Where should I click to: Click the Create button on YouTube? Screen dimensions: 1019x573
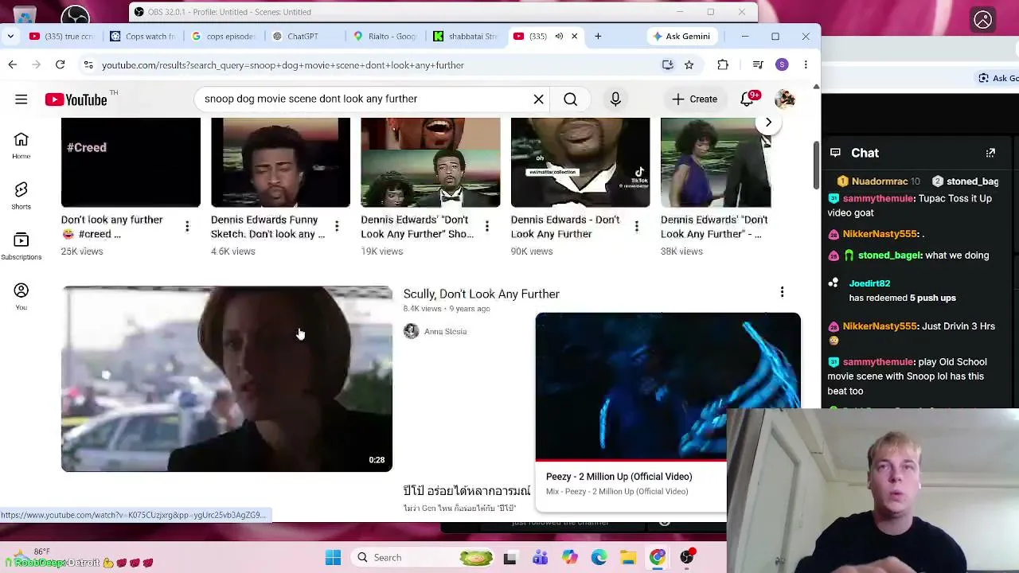click(695, 99)
